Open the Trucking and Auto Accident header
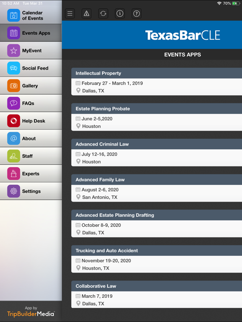Image resolution: width=242 pixels, height=322 pixels. pyautogui.click(x=157, y=251)
